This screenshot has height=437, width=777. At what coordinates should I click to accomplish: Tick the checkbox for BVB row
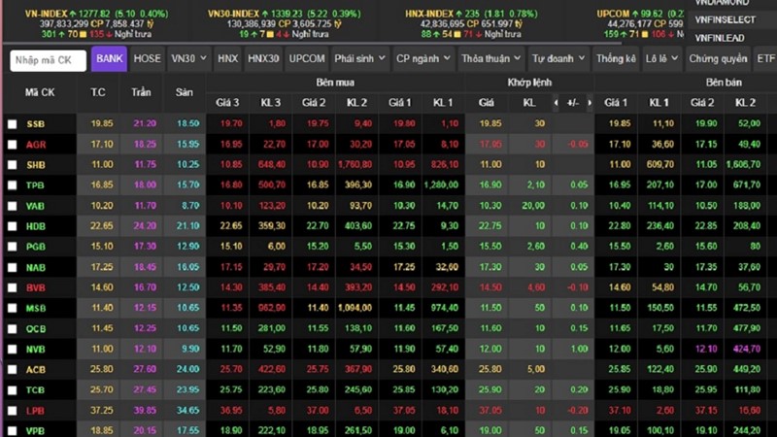[13, 287]
